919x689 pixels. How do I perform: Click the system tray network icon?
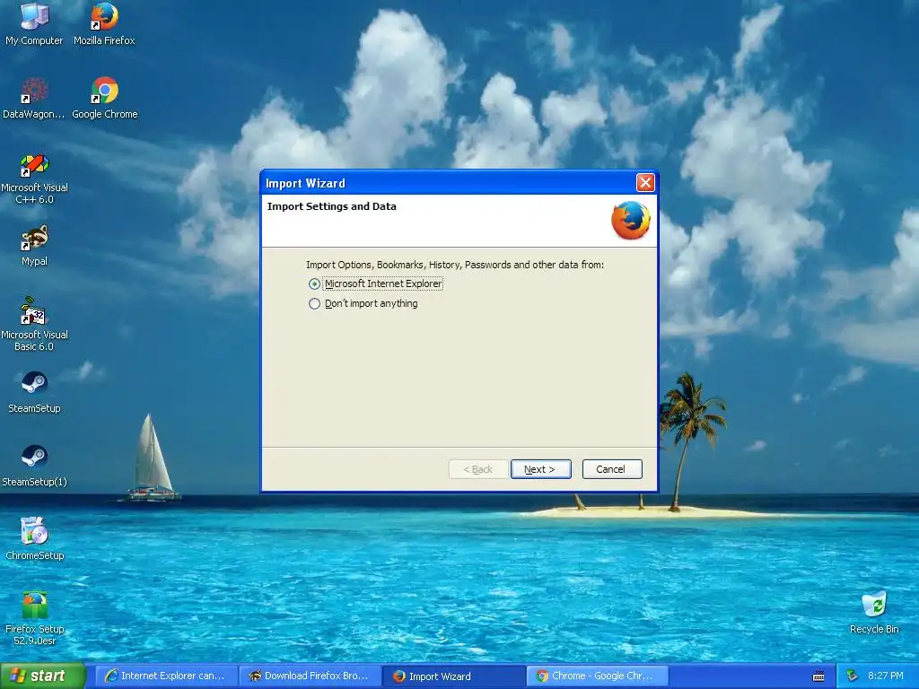click(853, 676)
